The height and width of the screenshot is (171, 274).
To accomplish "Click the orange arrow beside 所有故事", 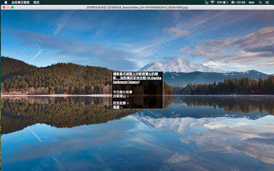I will coord(128,103).
